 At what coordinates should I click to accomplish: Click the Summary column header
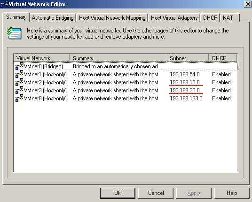click(x=118, y=58)
